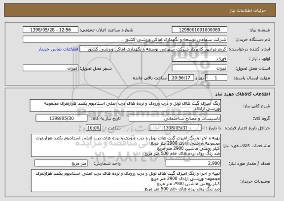Click the شهر محل تحویل field
This screenshot has width=284, height=201.
click(x=50, y=68)
